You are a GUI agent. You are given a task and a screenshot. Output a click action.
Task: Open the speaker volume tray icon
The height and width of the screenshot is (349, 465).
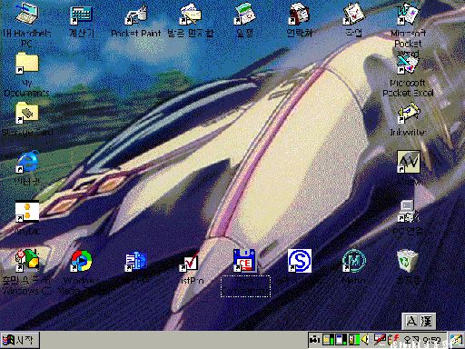point(365,340)
